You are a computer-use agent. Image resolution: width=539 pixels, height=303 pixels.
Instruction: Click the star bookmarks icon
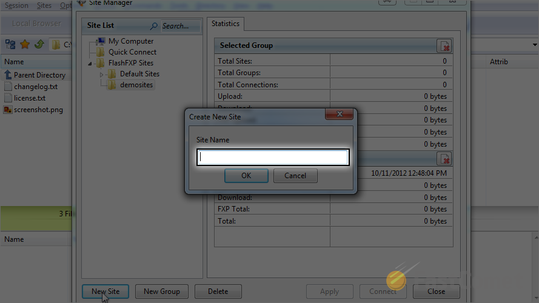tap(25, 44)
